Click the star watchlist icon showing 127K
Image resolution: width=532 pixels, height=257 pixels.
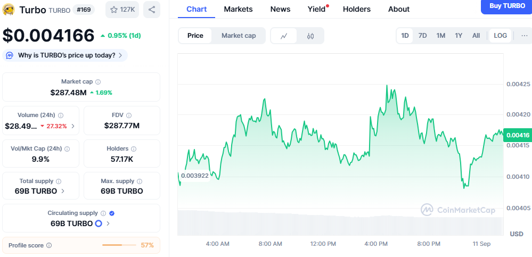pyautogui.click(x=122, y=10)
